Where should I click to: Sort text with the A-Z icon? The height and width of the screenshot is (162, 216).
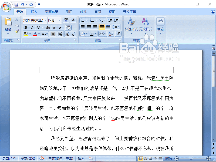click(111, 34)
